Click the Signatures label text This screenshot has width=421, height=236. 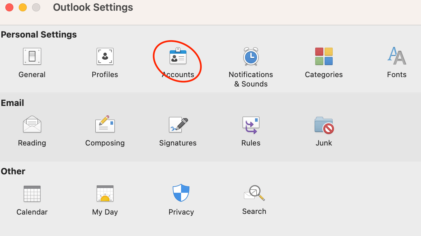click(178, 143)
